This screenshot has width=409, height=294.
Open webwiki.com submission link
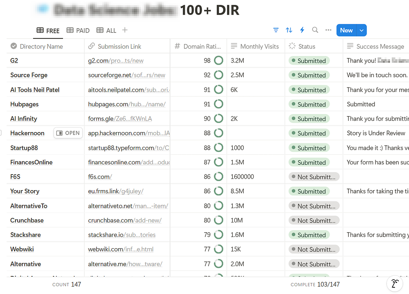(121, 249)
